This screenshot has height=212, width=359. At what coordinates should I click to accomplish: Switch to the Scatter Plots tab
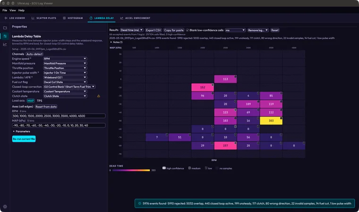[44, 18]
